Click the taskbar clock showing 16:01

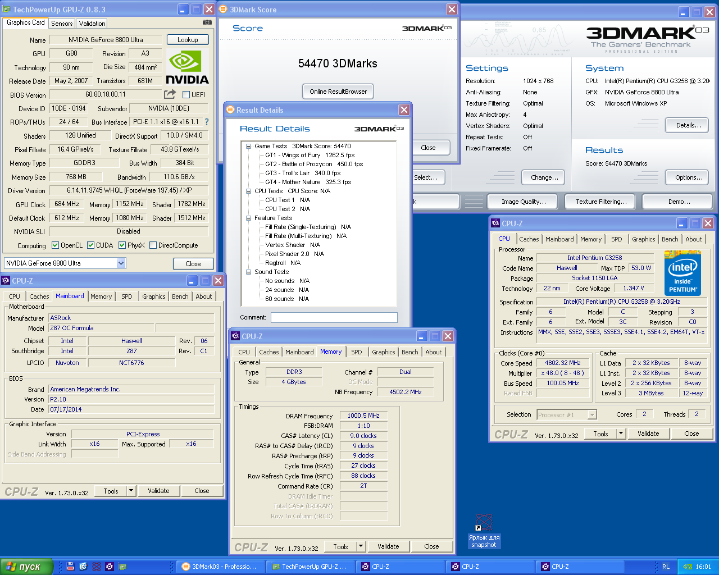click(x=703, y=567)
